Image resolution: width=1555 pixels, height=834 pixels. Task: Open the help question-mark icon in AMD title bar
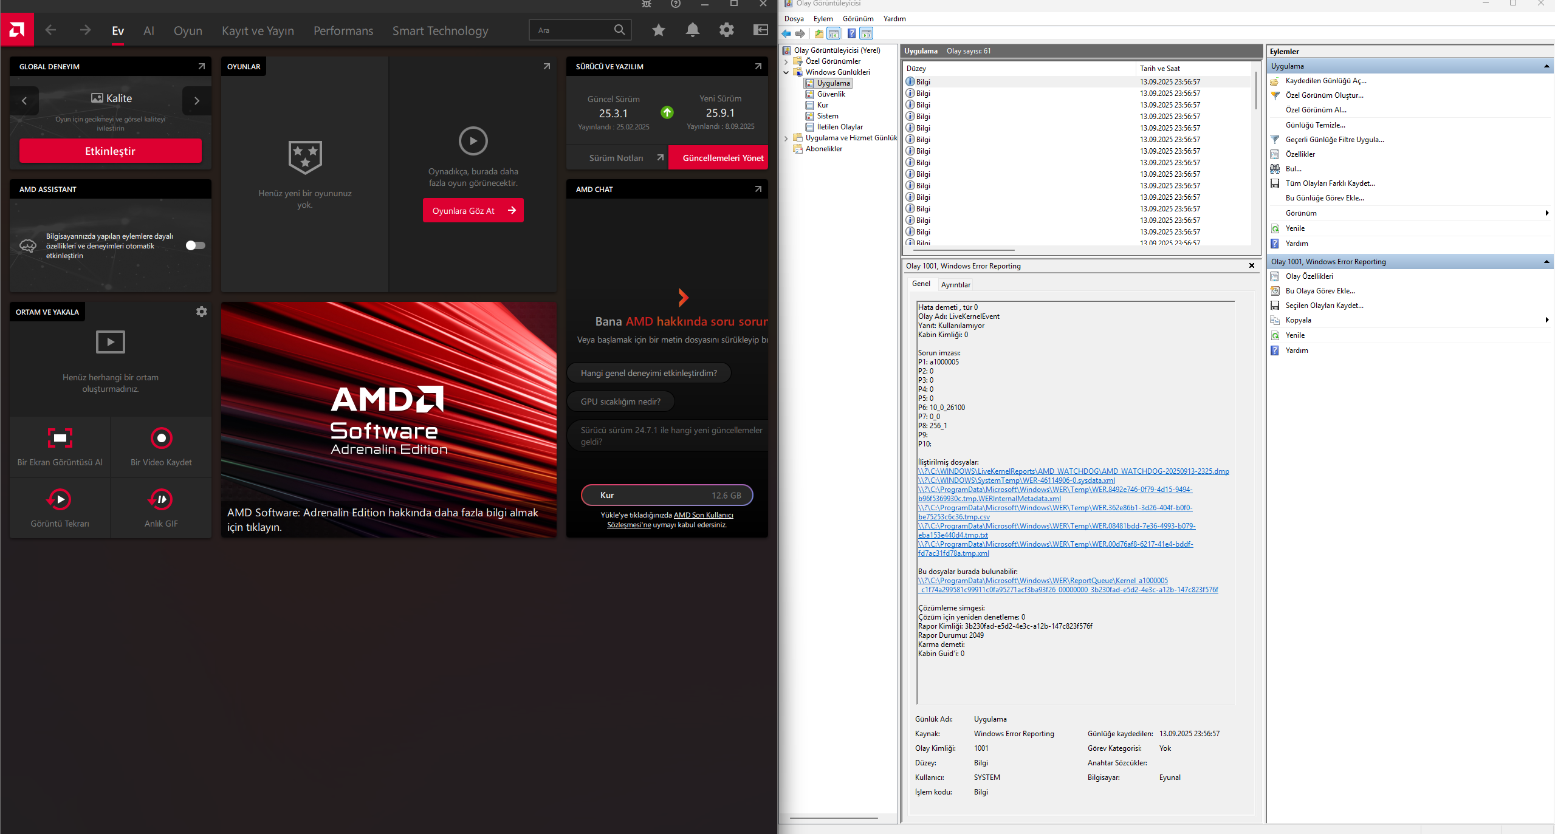click(676, 4)
